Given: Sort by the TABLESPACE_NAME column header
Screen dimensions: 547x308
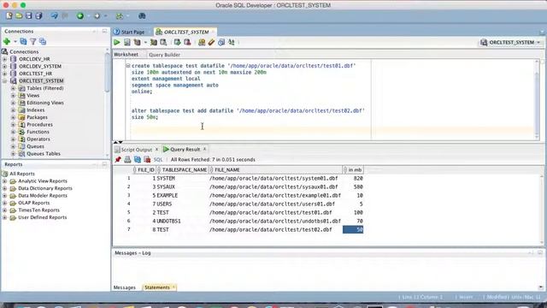Looking at the screenshot, I should tap(182, 170).
